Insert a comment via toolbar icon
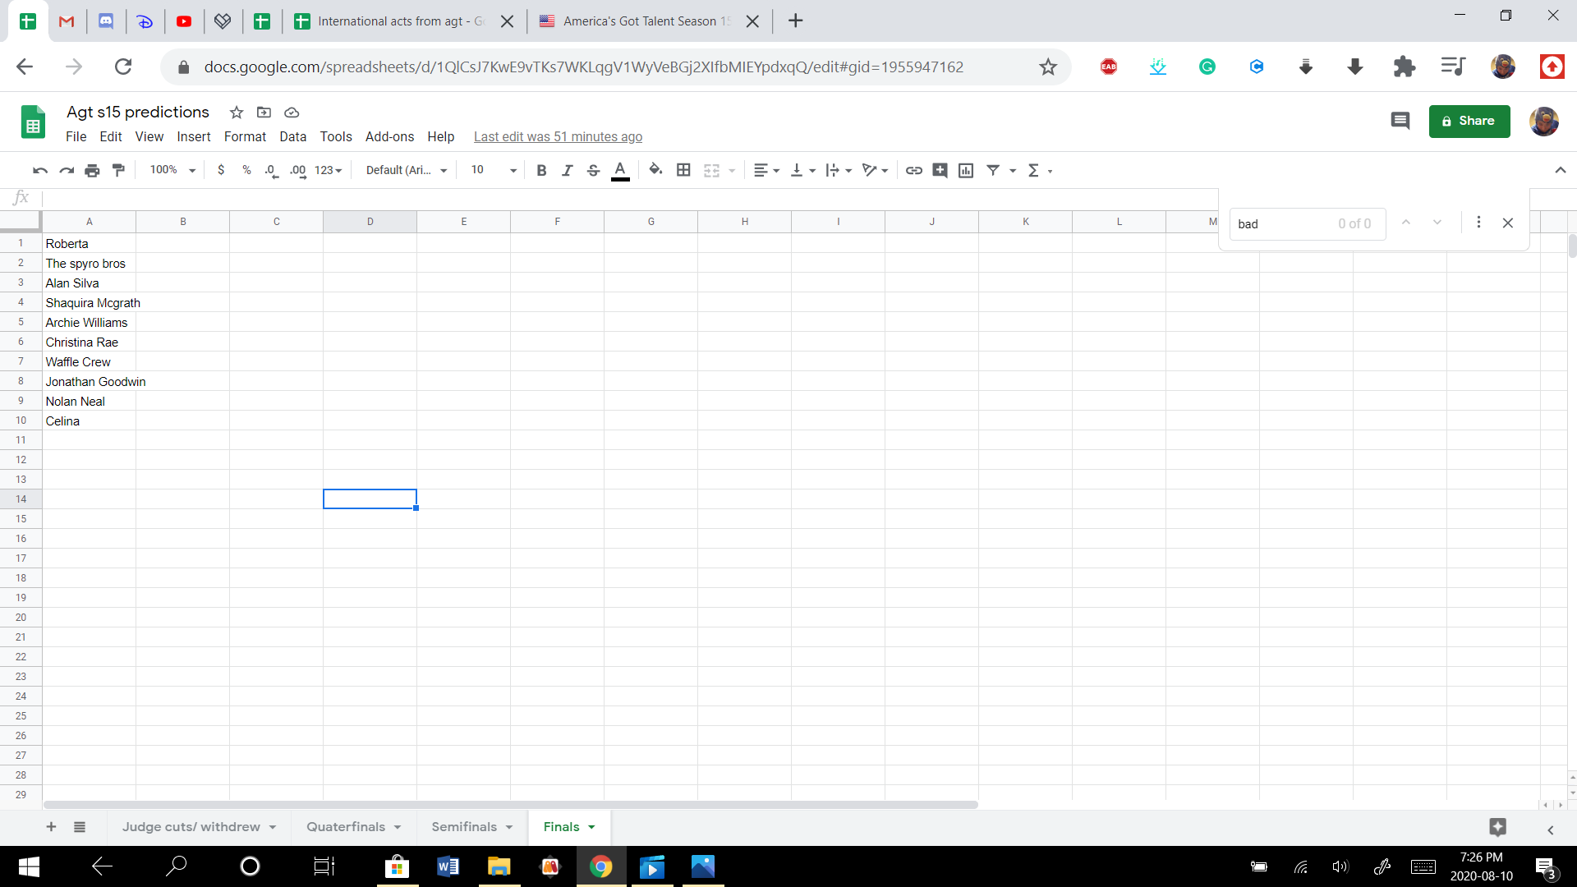The width and height of the screenshot is (1577, 887). tap(940, 170)
